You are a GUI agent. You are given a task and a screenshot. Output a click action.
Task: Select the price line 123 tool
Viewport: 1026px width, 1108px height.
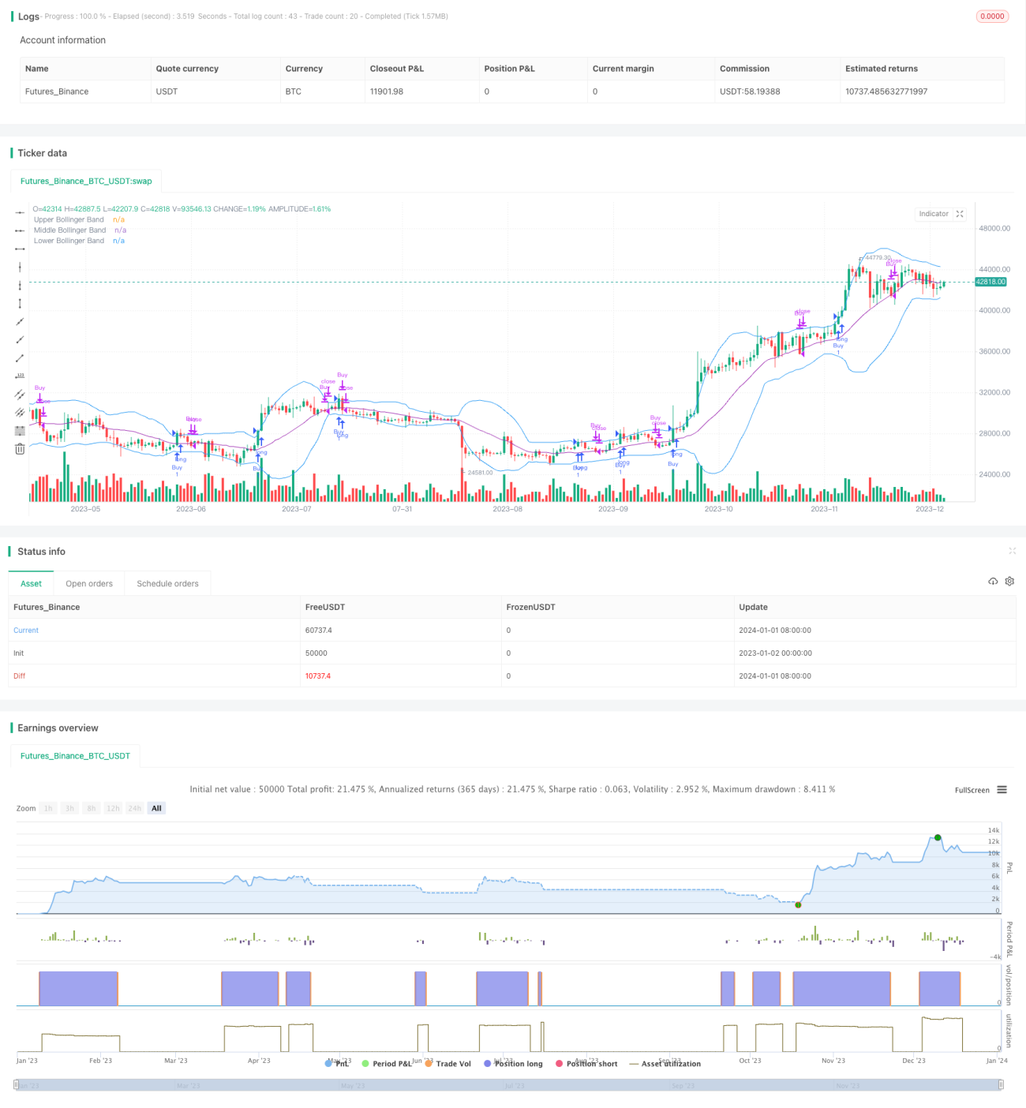[20, 376]
